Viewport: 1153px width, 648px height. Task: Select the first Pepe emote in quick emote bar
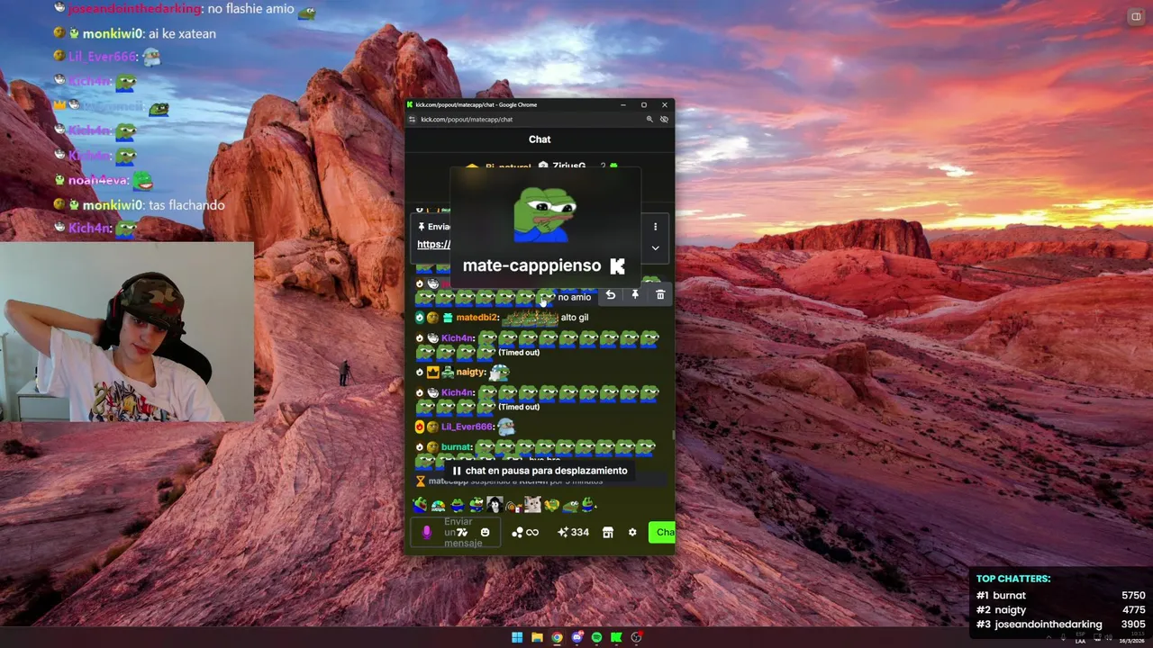pos(420,505)
